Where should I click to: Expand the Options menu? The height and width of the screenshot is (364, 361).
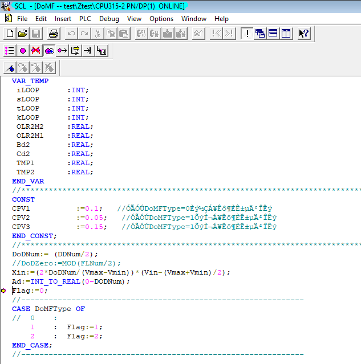tap(161, 19)
